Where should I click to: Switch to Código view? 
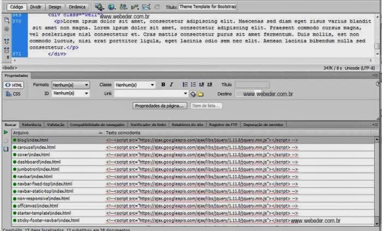[x=16, y=7]
